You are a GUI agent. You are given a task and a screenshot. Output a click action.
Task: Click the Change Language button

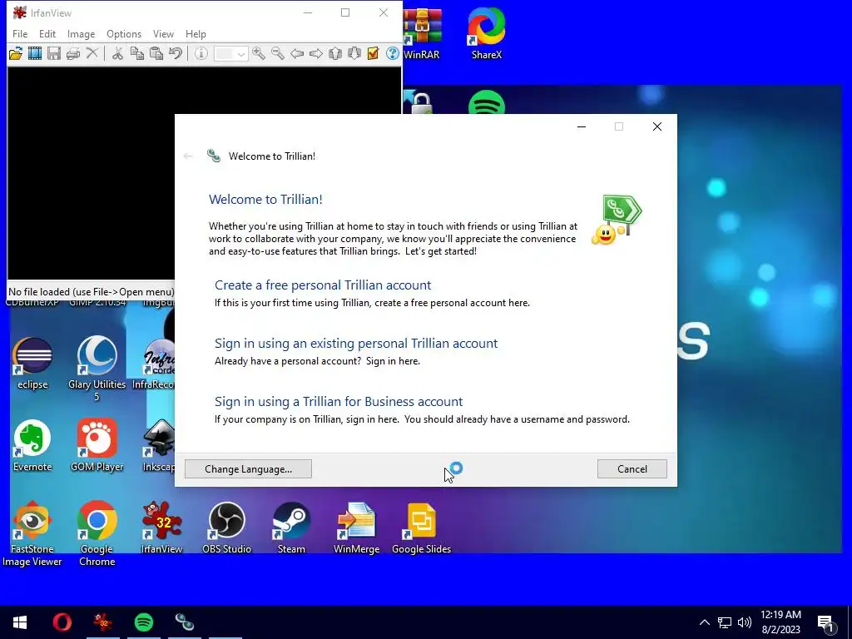(x=248, y=469)
